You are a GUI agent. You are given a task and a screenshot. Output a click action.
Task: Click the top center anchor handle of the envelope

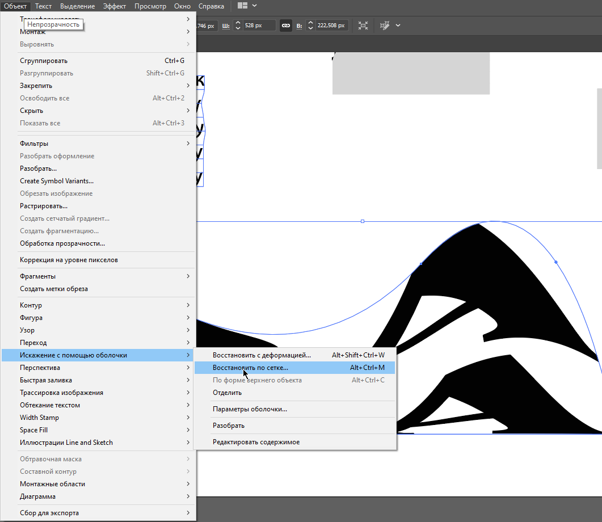pyautogui.click(x=363, y=221)
